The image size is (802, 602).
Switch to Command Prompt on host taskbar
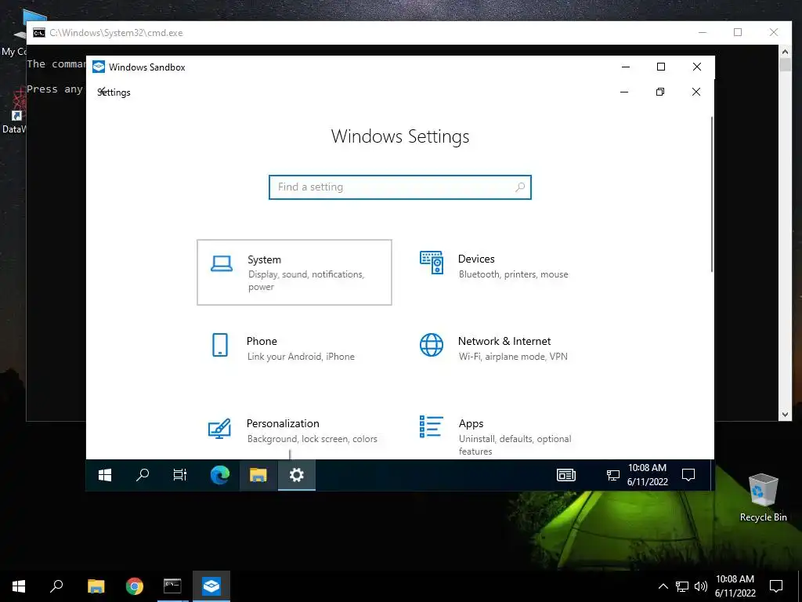172,586
